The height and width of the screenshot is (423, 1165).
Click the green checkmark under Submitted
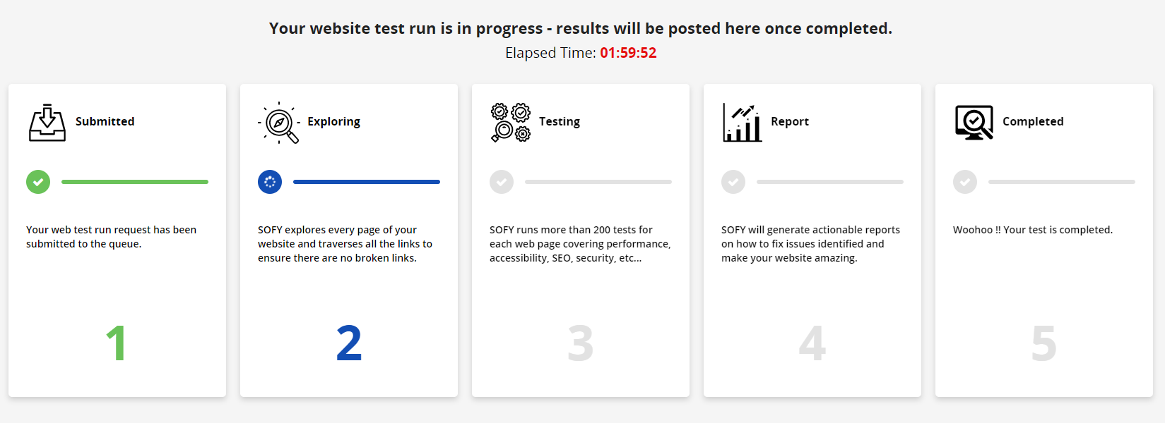click(x=38, y=182)
